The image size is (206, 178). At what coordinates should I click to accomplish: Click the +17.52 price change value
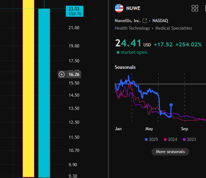click(x=163, y=45)
